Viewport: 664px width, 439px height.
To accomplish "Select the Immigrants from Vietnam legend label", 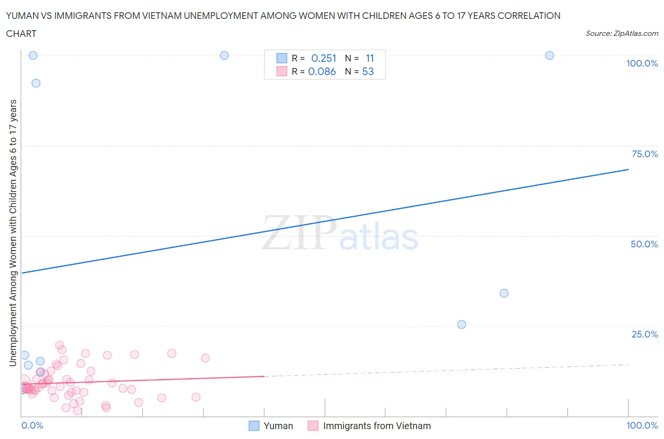I will tap(377, 426).
